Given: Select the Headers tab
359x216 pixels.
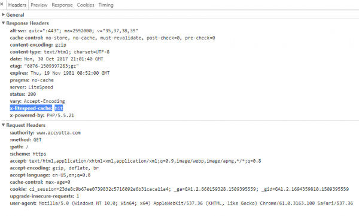Looking at the screenshot, I should [x=17, y=5].
